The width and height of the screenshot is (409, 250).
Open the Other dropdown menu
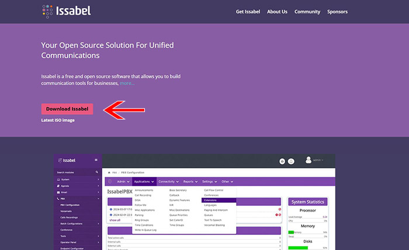(x=227, y=182)
